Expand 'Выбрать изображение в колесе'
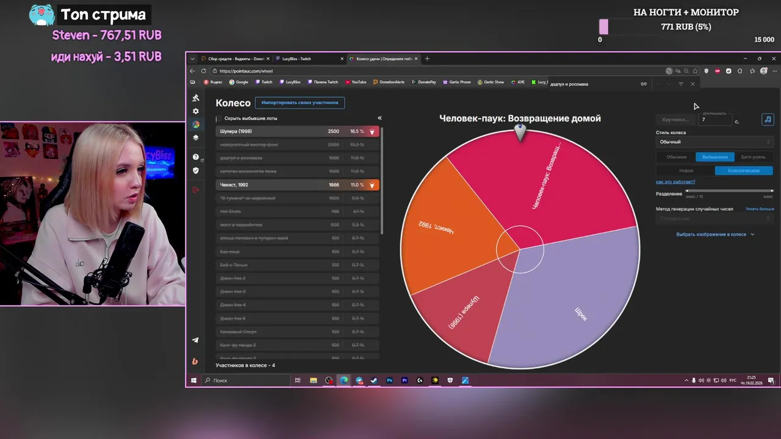781x439 pixels. pos(715,234)
